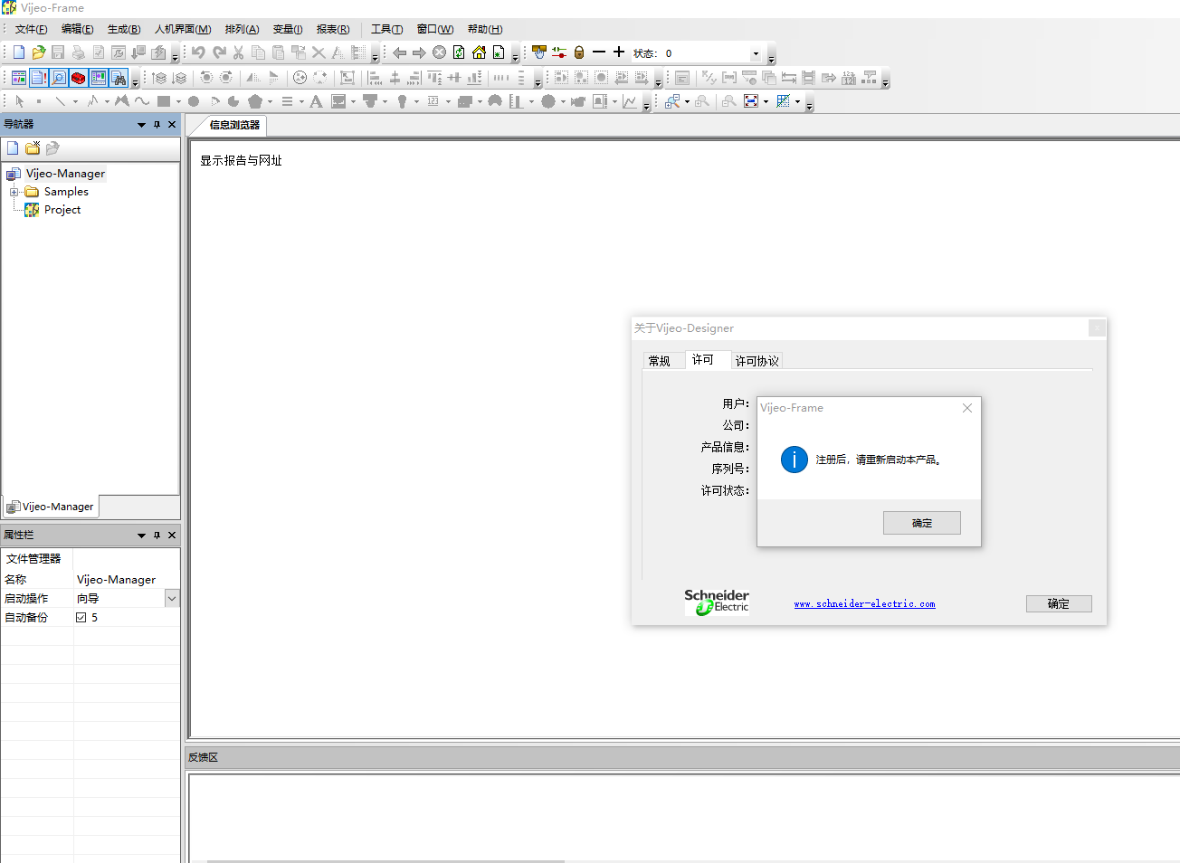Toggle the 自动备份 checkbox
Viewport: 1180px width, 863px height.
pos(81,618)
